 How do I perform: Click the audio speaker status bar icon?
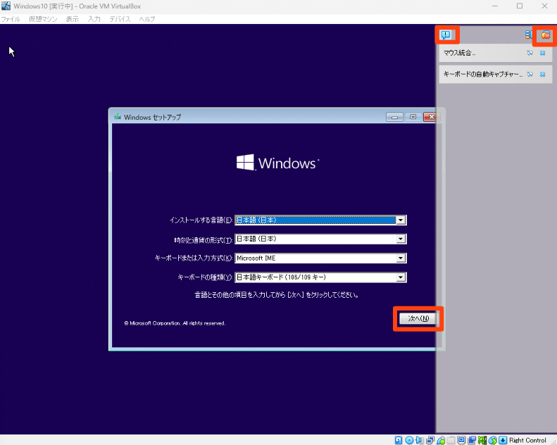click(420, 440)
